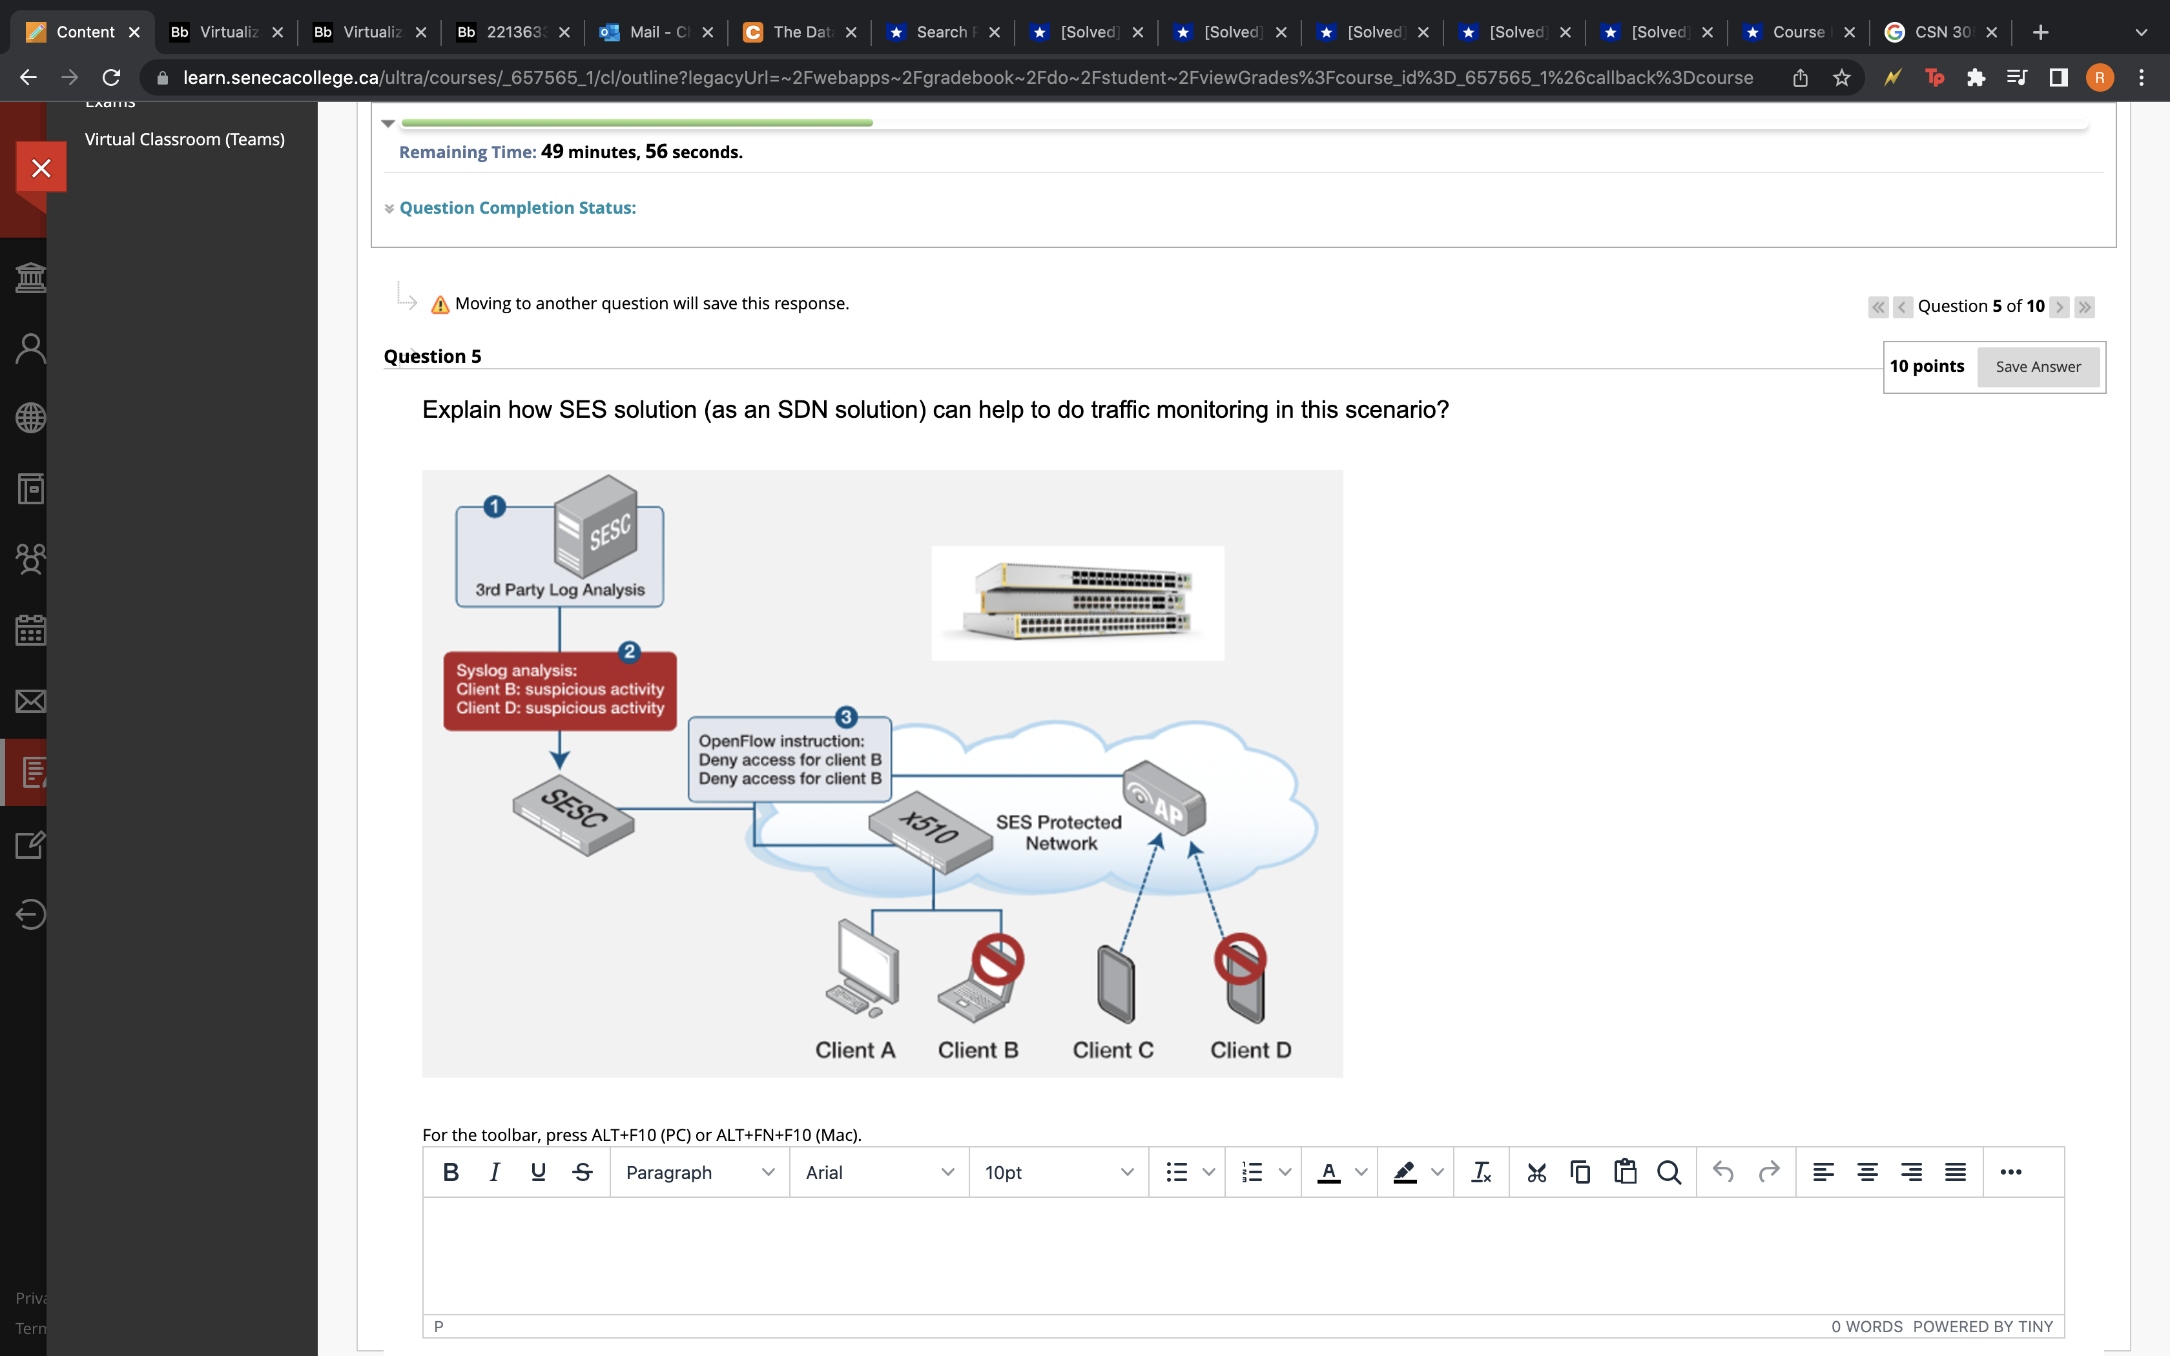Toggle italic formatting in the editor
This screenshot has width=2170, height=1356.
494,1172
